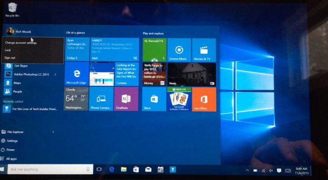Image resolution: width=328 pixels, height=180 pixels.
Task: Open Microsoft Solitaire Collection tile
Action: click(179, 100)
